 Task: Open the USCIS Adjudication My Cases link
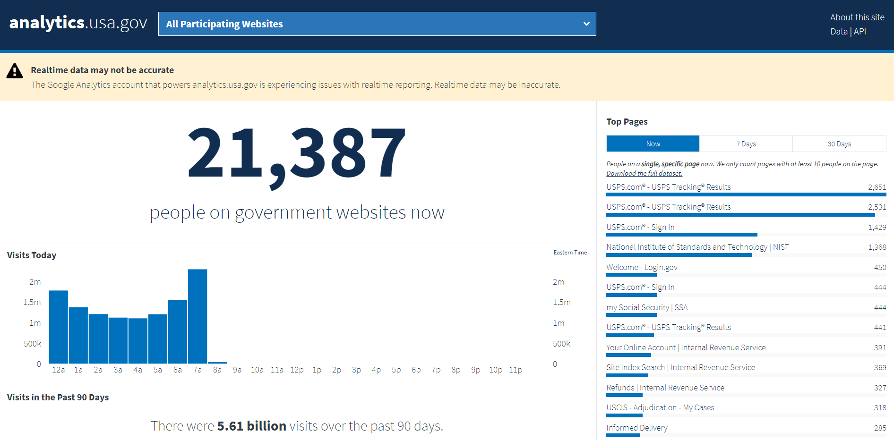660,407
